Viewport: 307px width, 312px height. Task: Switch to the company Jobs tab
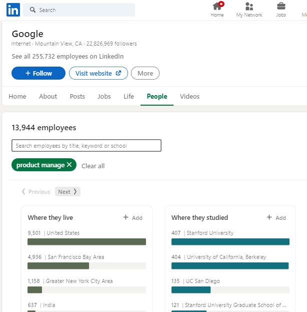pyautogui.click(x=104, y=97)
